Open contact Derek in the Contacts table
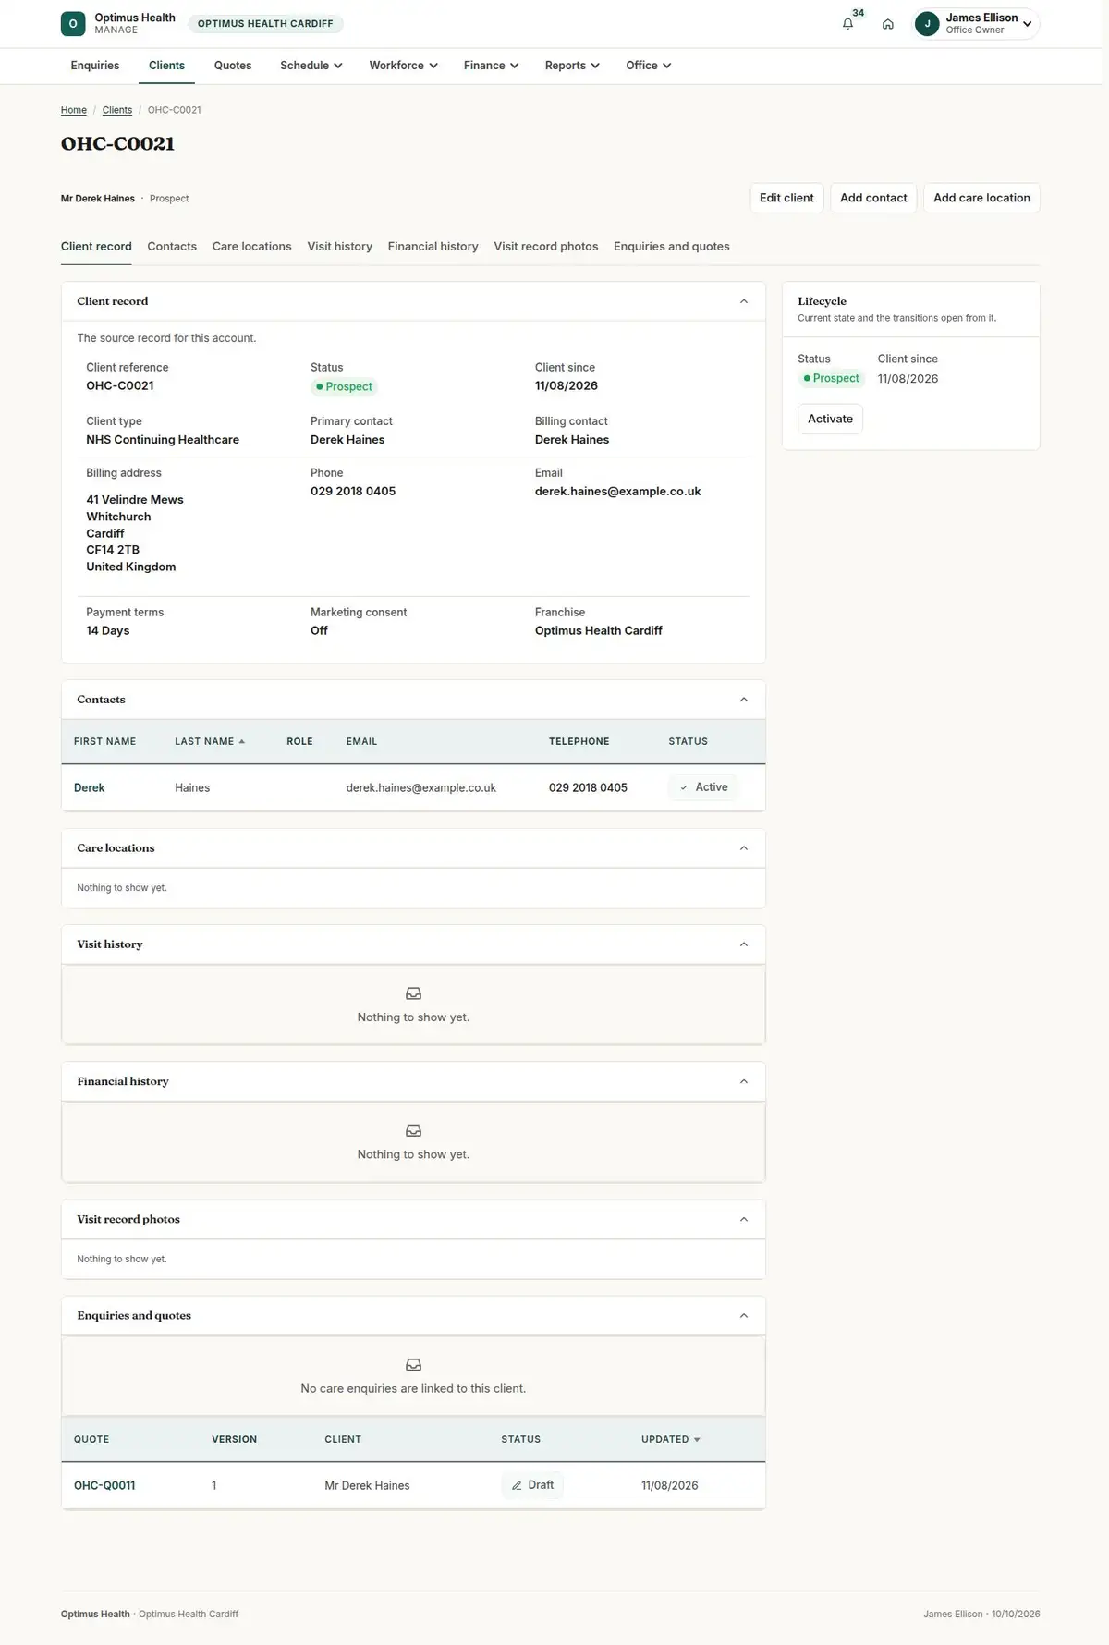Image resolution: width=1109 pixels, height=1645 pixels. pyautogui.click(x=90, y=788)
